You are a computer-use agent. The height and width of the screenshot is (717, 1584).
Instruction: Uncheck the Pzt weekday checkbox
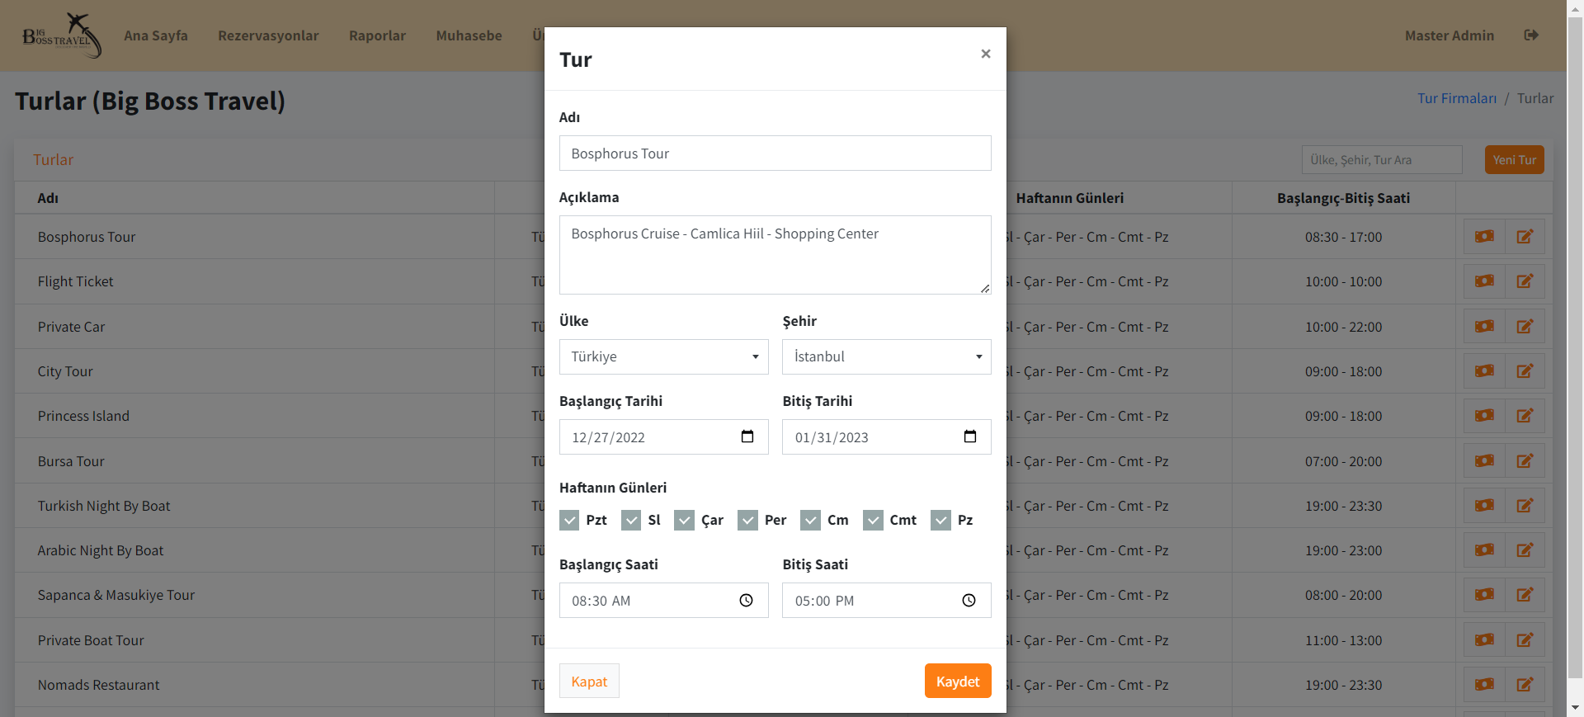point(569,520)
